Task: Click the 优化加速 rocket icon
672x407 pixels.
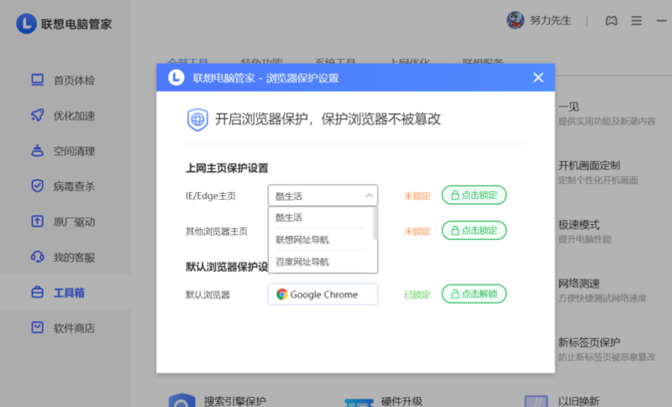Action: tap(37, 115)
